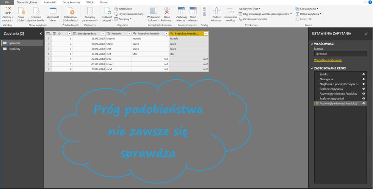Expand Produkty.Produkt.1 column filter dropdown
373x190 pixels.
click(206, 34)
